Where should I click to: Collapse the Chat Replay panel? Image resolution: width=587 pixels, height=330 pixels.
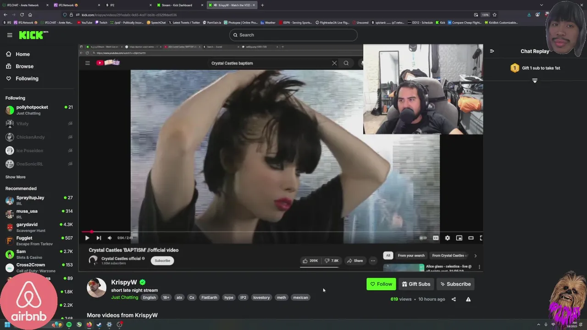[492, 51]
